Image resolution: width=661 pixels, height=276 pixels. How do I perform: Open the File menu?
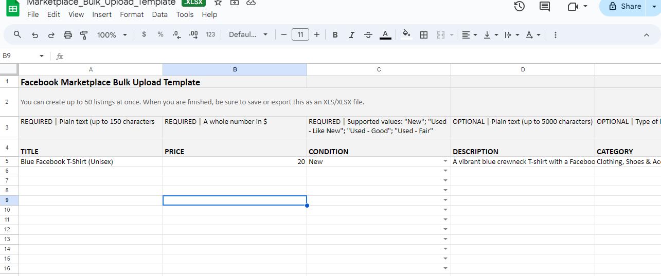click(33, 14)
